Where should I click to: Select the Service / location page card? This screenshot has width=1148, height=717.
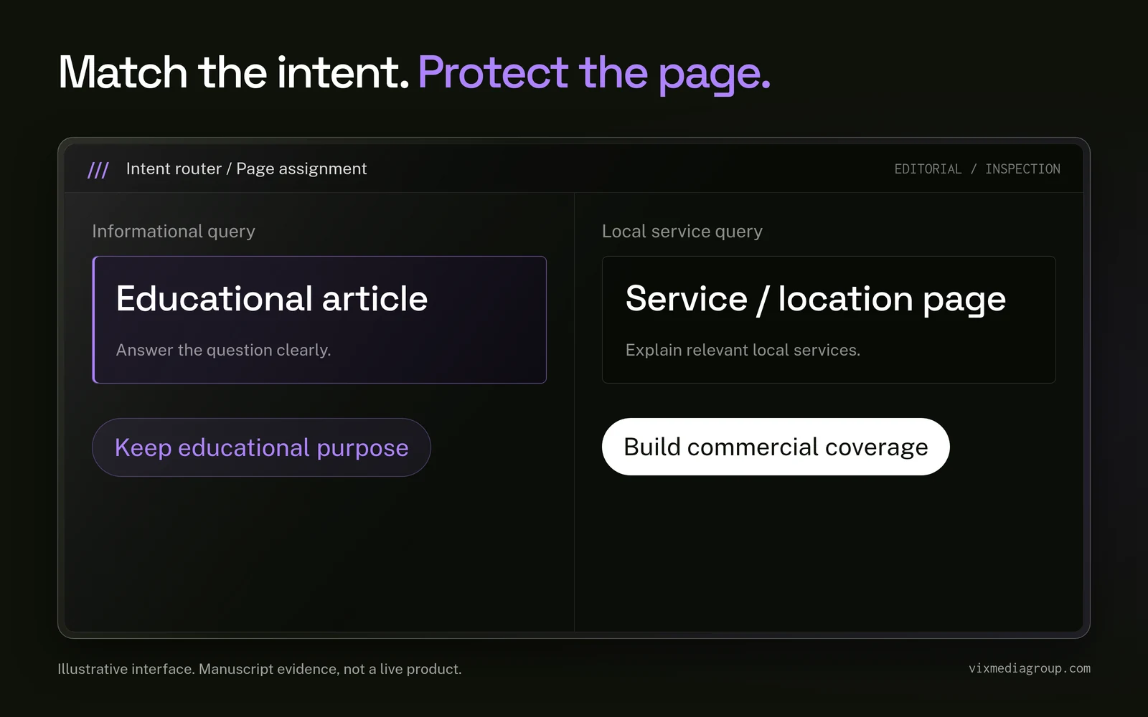point(829,320)
